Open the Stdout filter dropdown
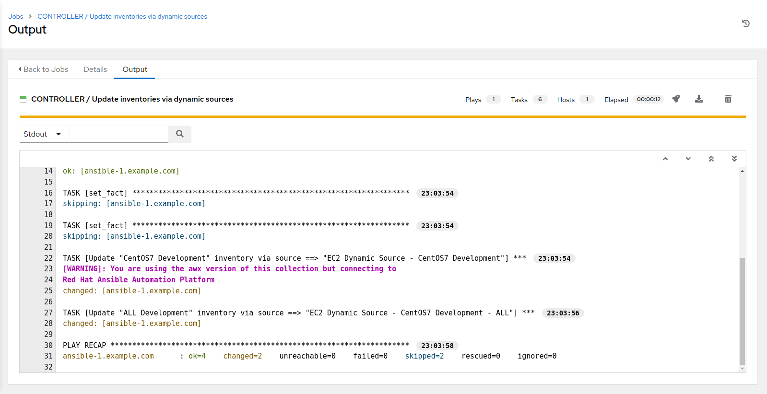Image resolution: width=767 pixels, height=394 pixels. pyautogui.click(x=44, y=134)
